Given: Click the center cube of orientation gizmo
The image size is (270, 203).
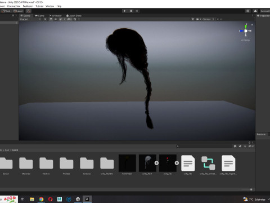Looking at the screenshot, I should click(246, 30).
